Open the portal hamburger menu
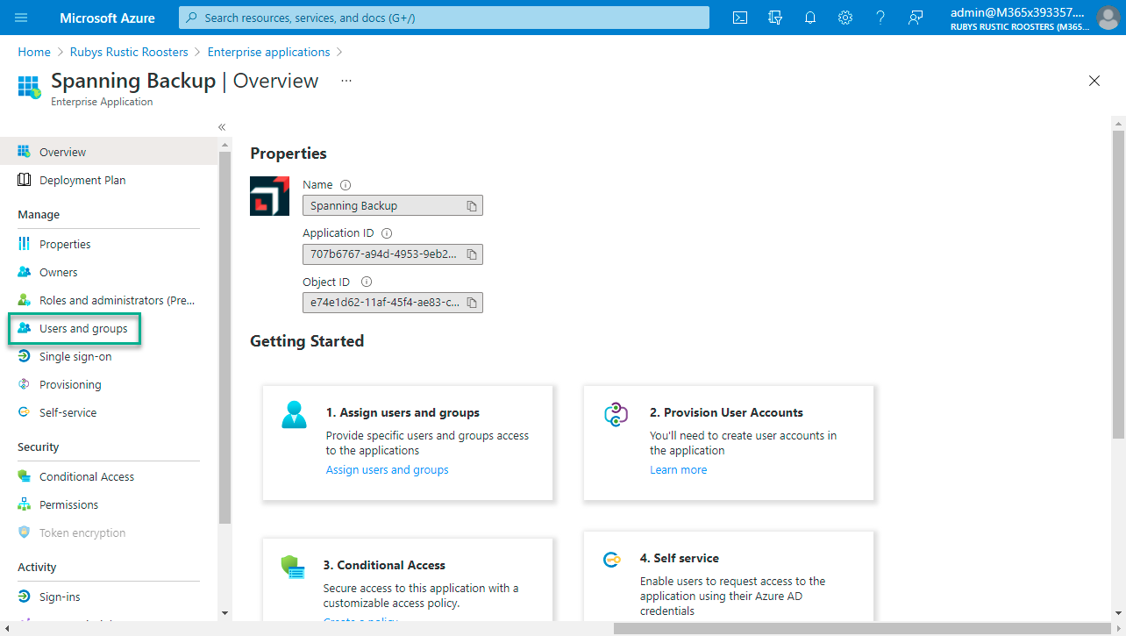 click(x=21, y=18)
